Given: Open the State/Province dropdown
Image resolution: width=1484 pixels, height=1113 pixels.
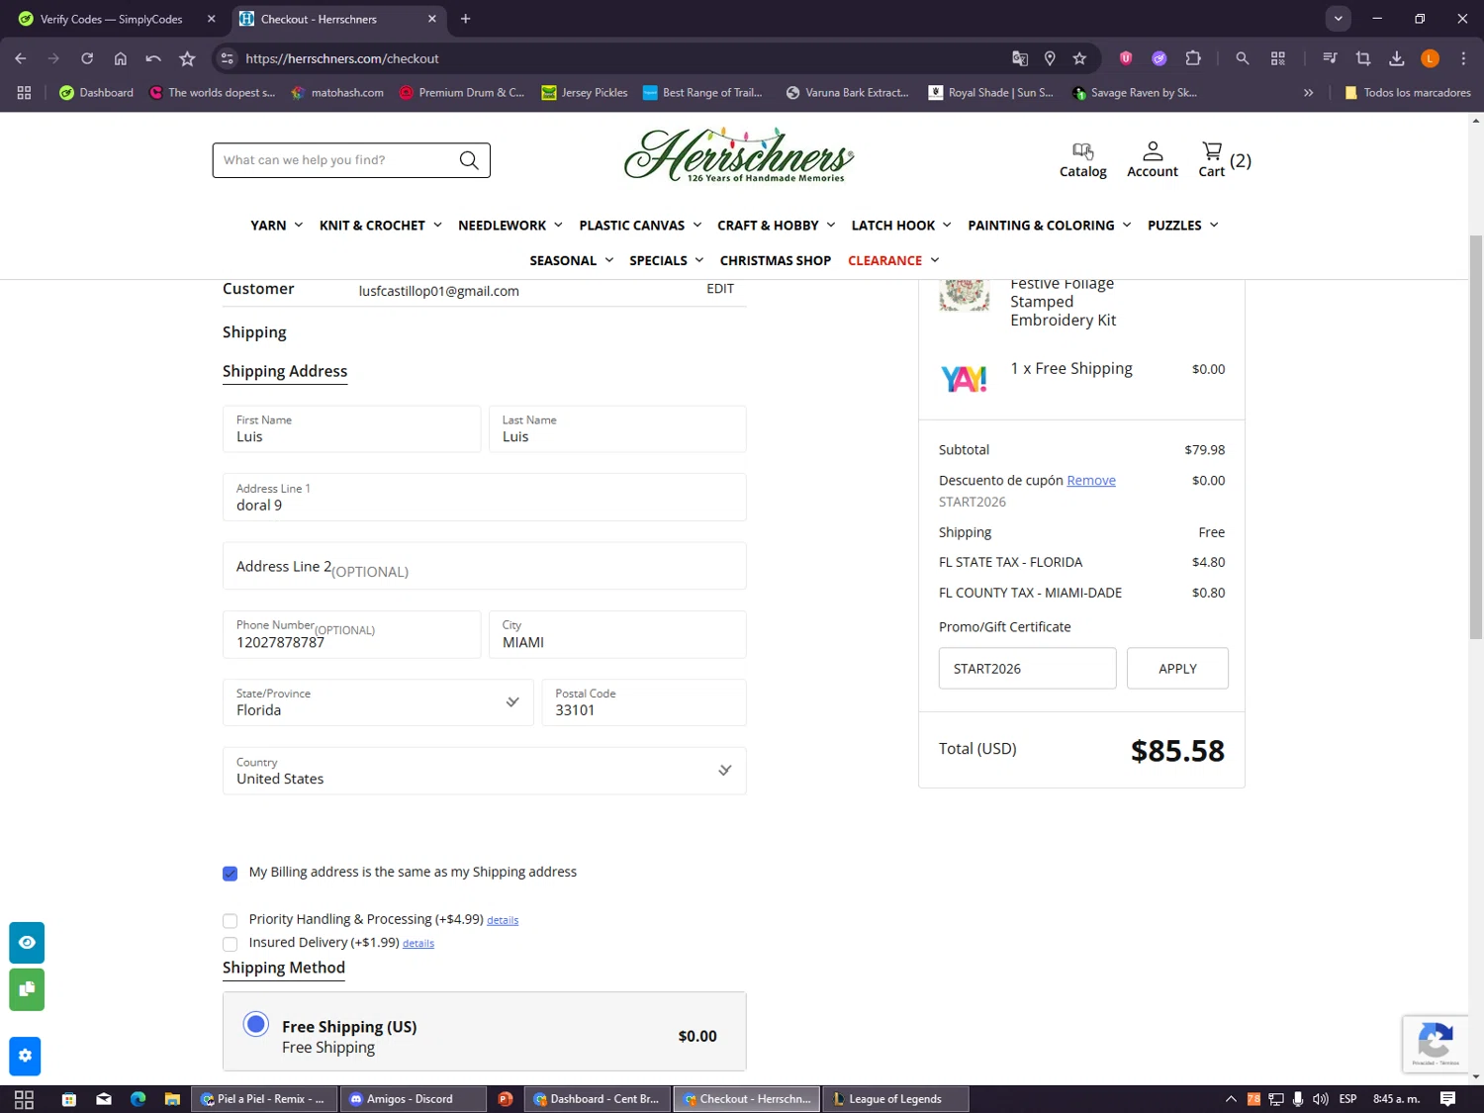Looking at the screenshot, I should click(x=378, y=702).
